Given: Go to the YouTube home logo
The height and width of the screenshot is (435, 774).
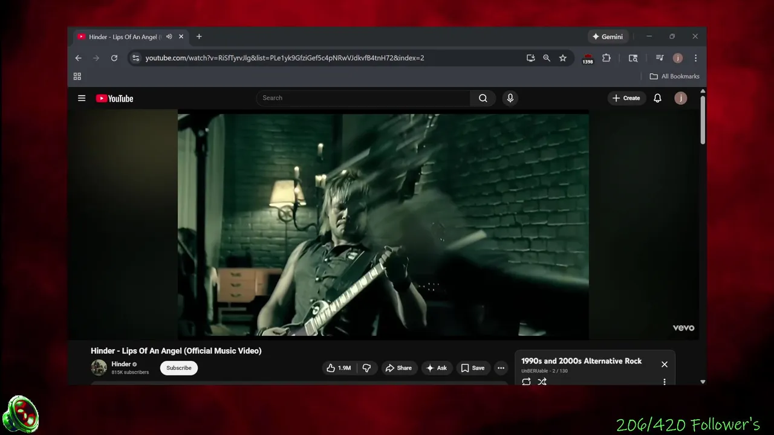Looking at the screenshot, I should coord(114,98).
